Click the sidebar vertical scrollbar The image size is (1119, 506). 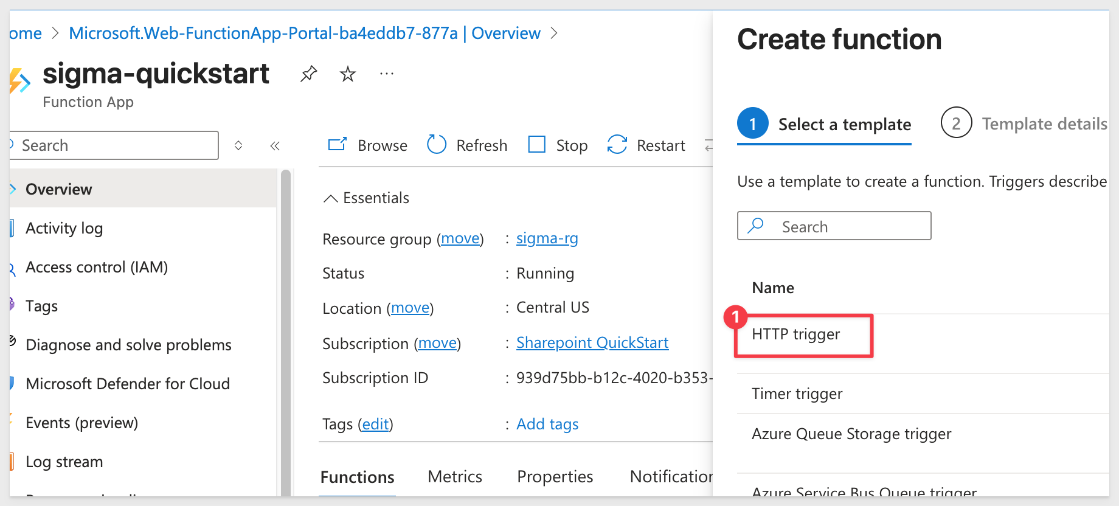[285, 333]
